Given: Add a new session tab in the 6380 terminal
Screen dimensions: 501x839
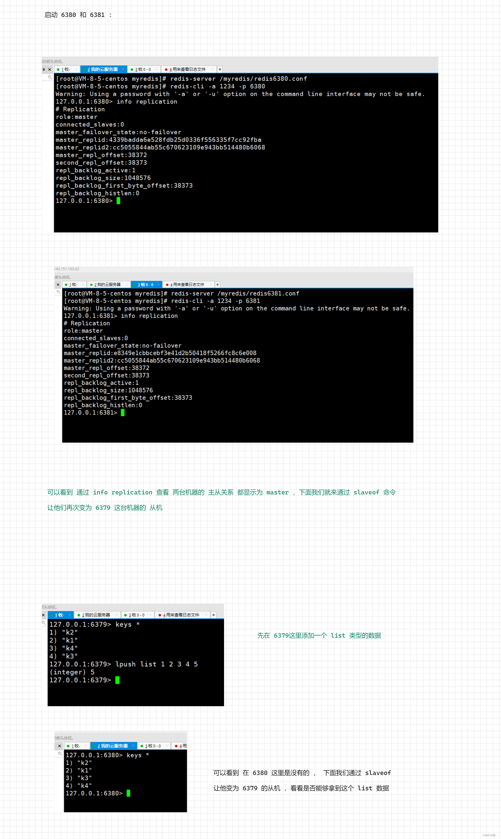Looking at the screenshot, I should (220, 69).
